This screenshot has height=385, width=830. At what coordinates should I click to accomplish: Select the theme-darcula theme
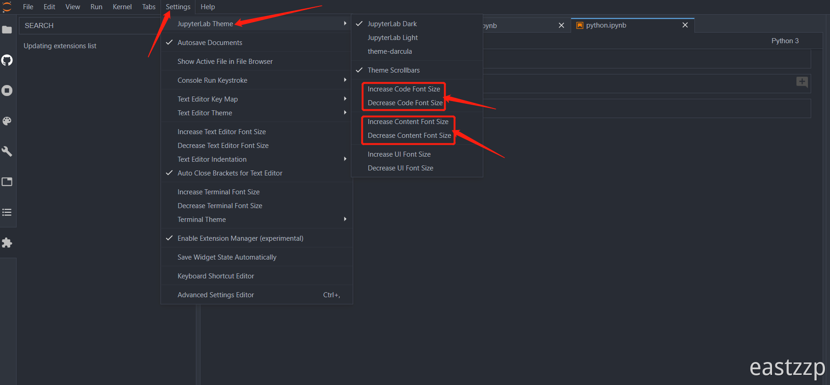tap(417, 51)
